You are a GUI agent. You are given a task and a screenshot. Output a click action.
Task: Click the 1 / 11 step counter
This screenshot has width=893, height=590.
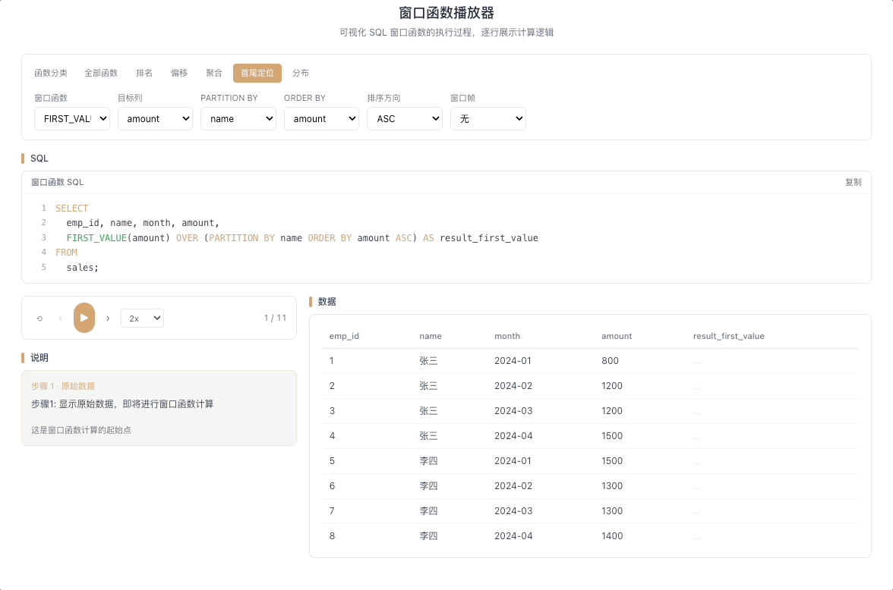point(275,318)
